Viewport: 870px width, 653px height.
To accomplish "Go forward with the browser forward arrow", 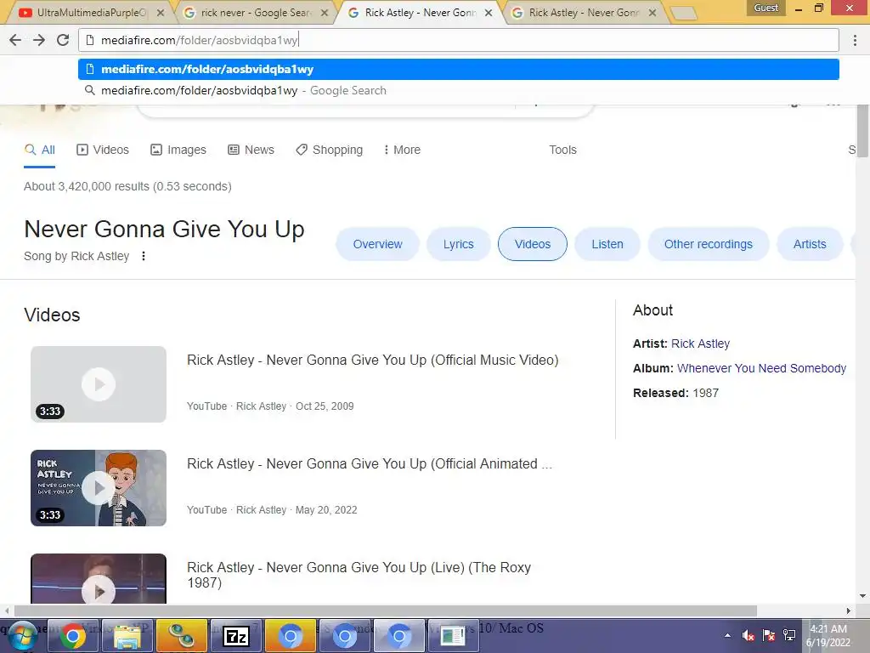I will [x=39, y=40].
